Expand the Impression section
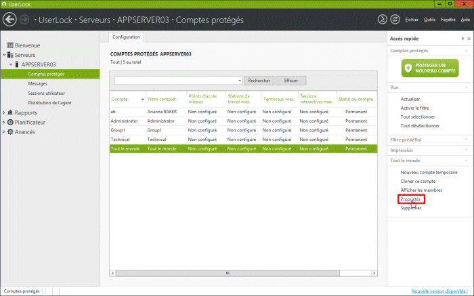This screenshot has height=296, width=474. click(467, 150)
